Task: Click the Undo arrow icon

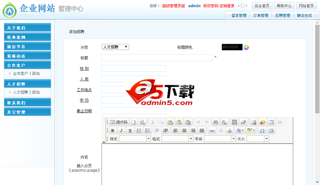Action: click(198, 122)
